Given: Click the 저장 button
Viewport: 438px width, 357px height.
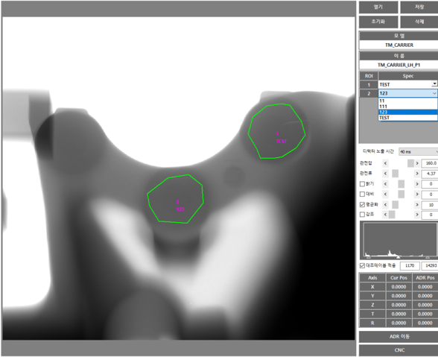Looking at the screenshot, I should coord(419,7).
